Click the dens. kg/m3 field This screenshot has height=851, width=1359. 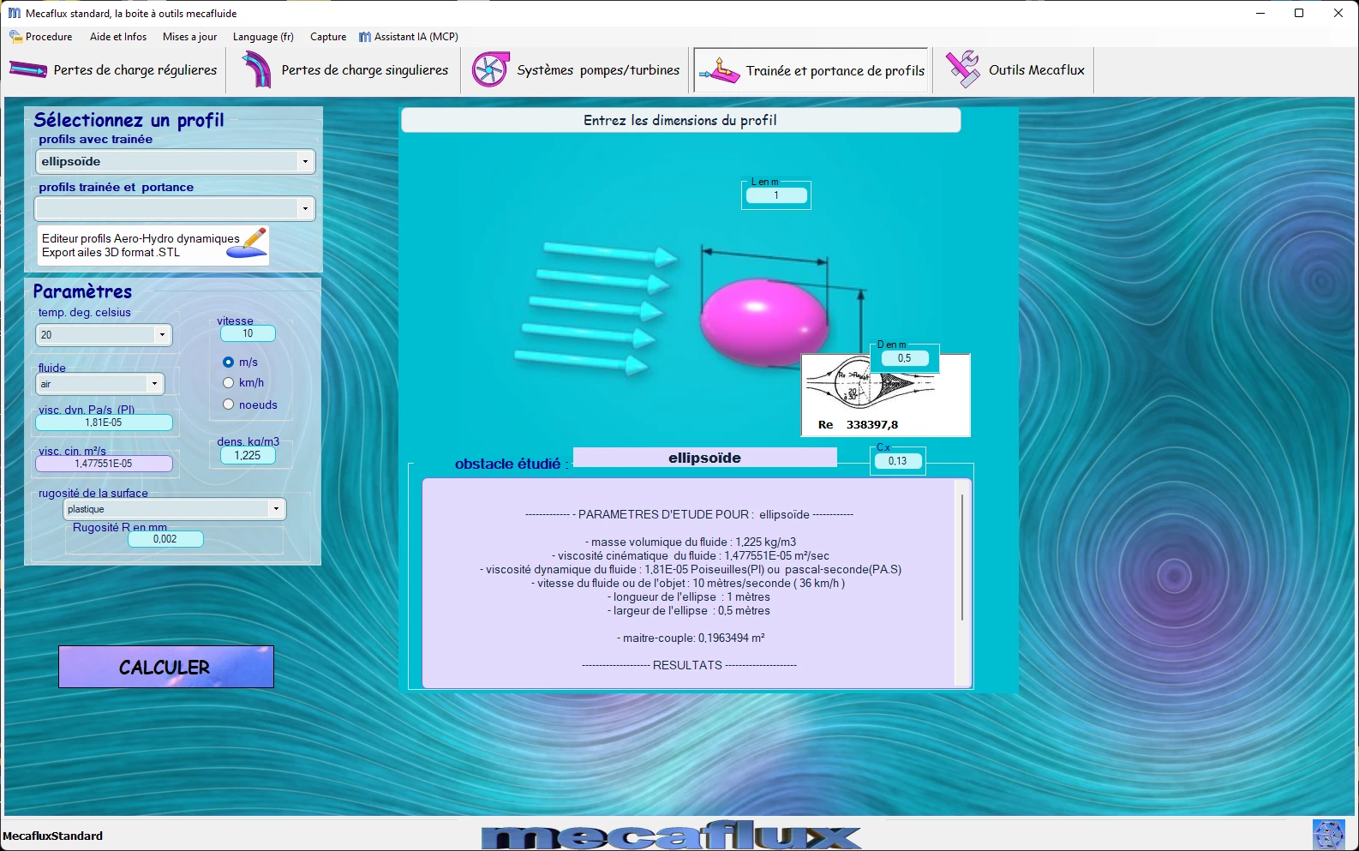click(x=248, y=456)
